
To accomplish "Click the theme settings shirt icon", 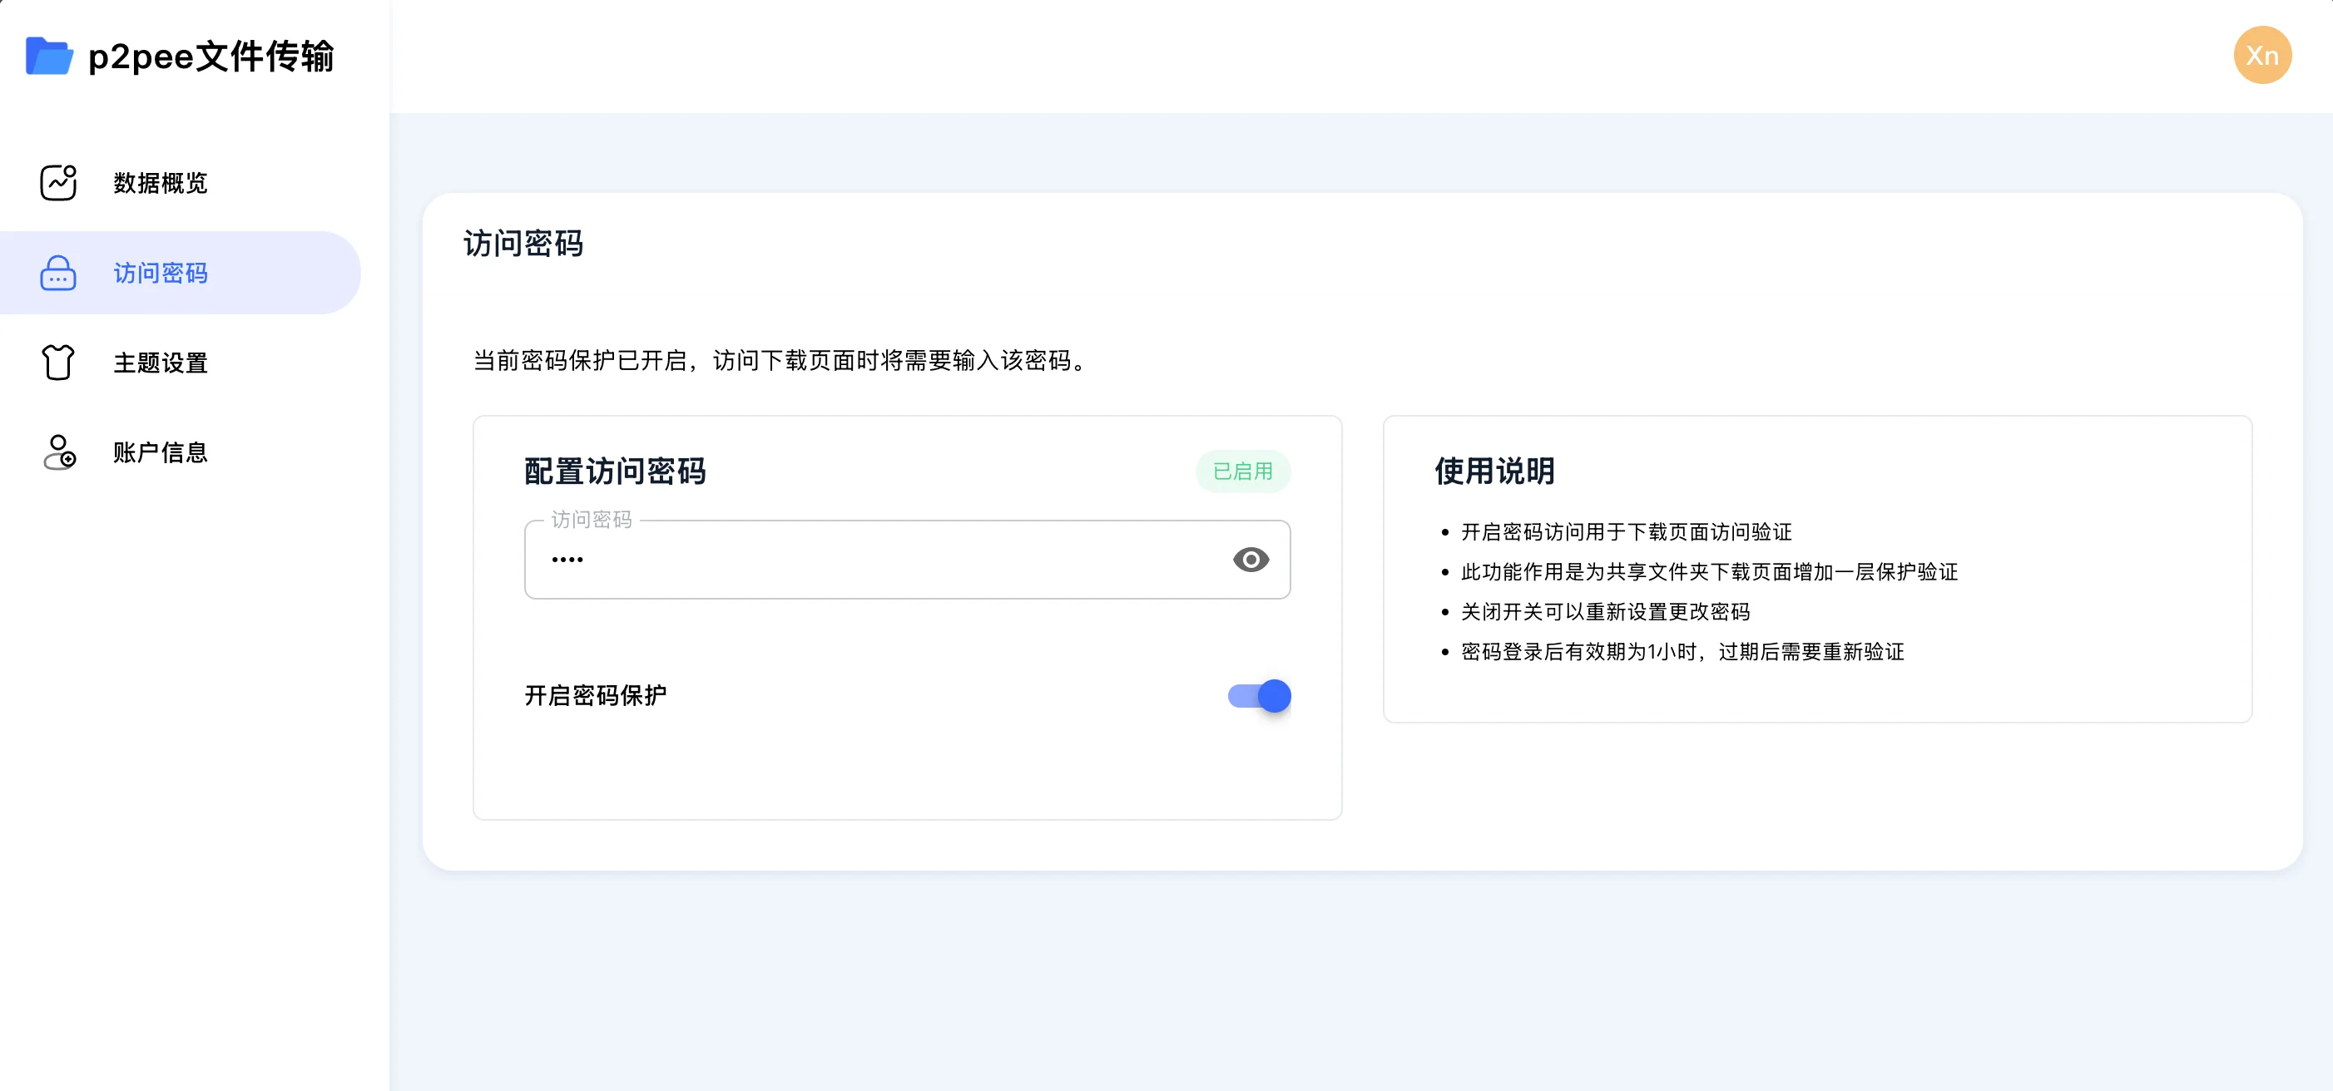I will click(x=59, y=363).
